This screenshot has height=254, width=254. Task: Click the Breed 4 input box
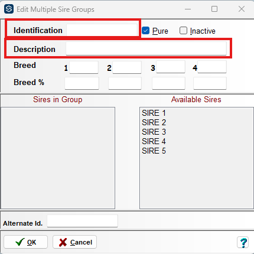click(212, 67)
